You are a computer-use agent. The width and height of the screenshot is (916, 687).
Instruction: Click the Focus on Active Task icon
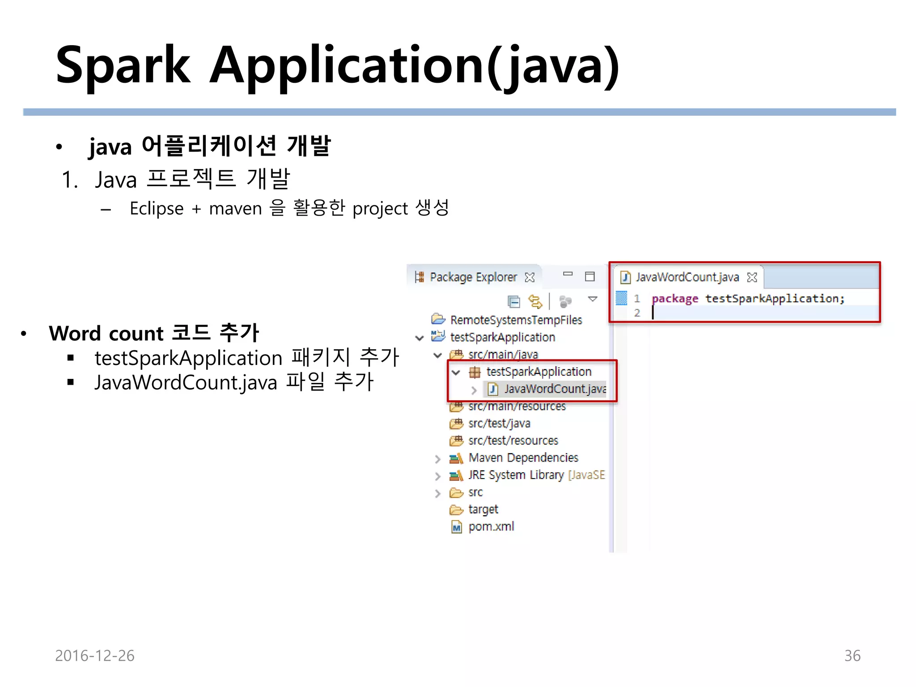(x=565, y=302)
